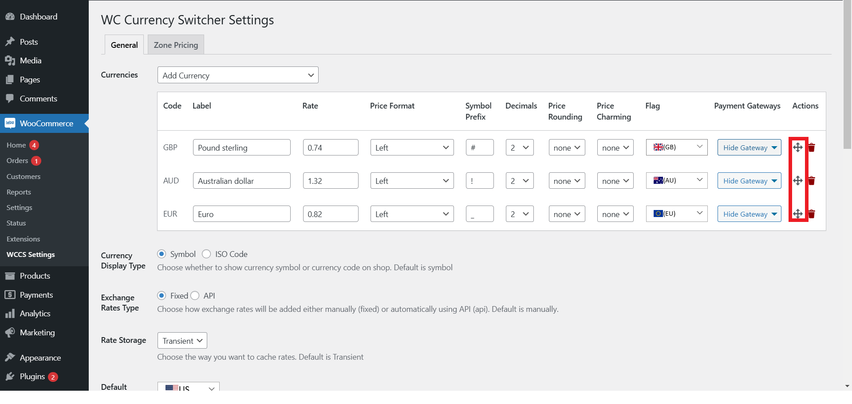Click the move handle for AUD row

click(798, 181)
